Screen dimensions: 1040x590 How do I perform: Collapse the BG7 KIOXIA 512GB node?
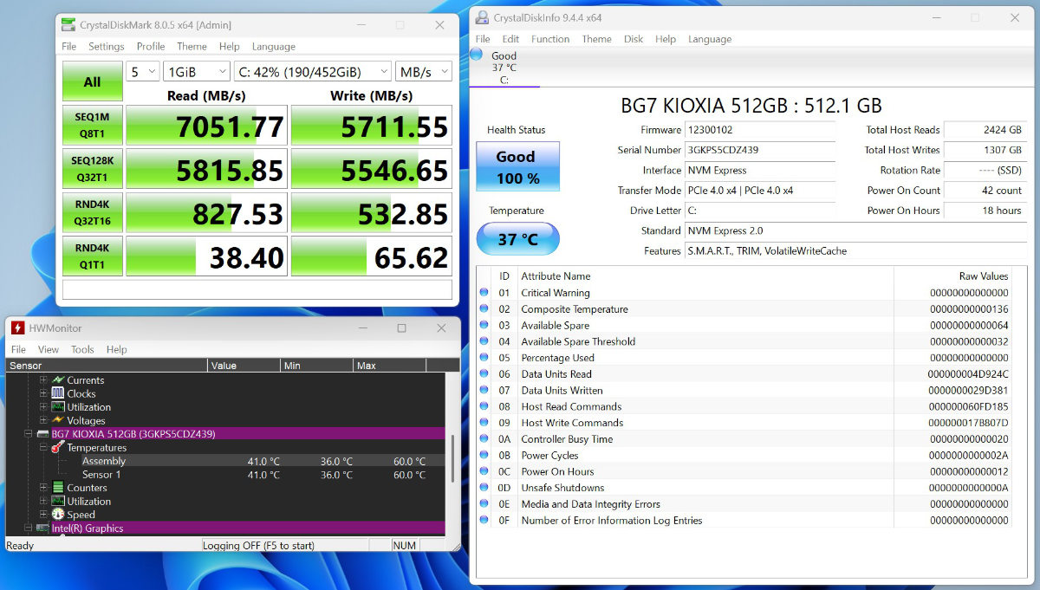[29, 434]
